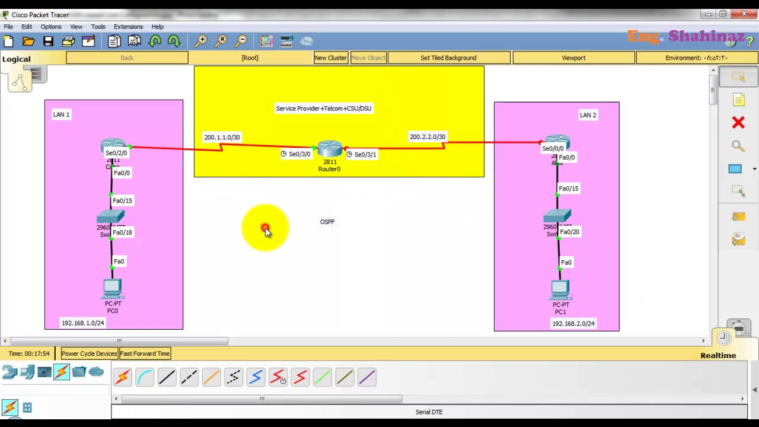This screenshot has width=759, height=427.
Task: Open the Activity Wizard icon
Action: pyautogui.click(x=88, y=41)
